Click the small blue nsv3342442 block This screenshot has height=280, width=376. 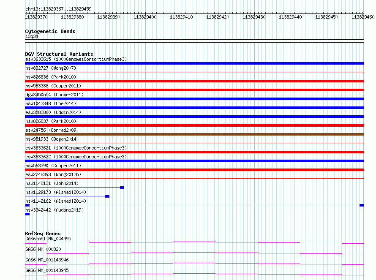(x=27, y=214)
